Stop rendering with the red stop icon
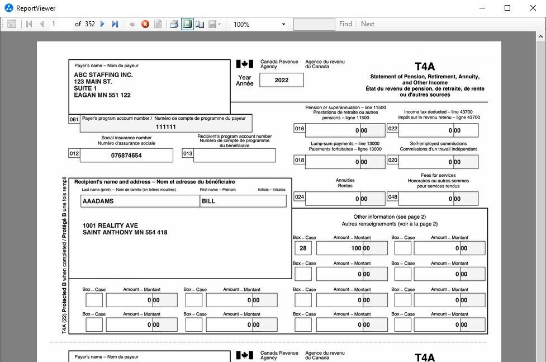This screenshot has height=362, width=546. tap(145, 24)
